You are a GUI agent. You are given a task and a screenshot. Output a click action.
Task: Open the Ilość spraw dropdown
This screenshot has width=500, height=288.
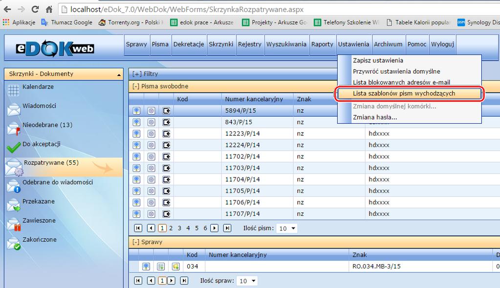point(247,281)
